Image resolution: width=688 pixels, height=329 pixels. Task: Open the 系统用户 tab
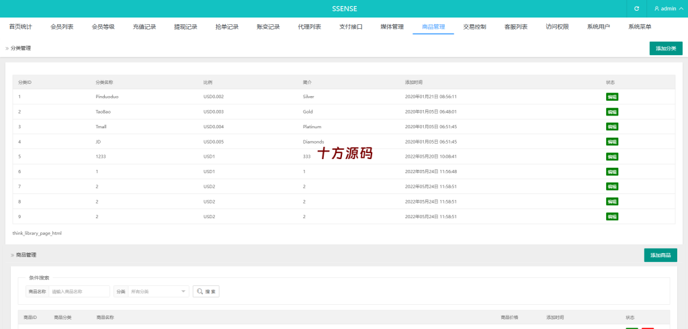click(599, 27)
